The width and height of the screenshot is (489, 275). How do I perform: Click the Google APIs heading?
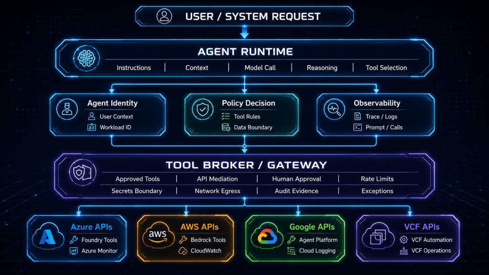tap(312, 227)
